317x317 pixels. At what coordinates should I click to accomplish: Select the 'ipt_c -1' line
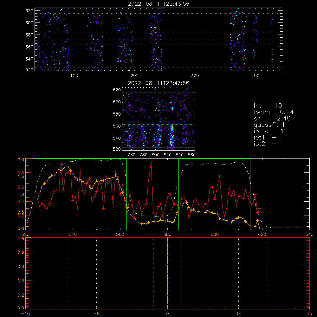click(268, 131)
